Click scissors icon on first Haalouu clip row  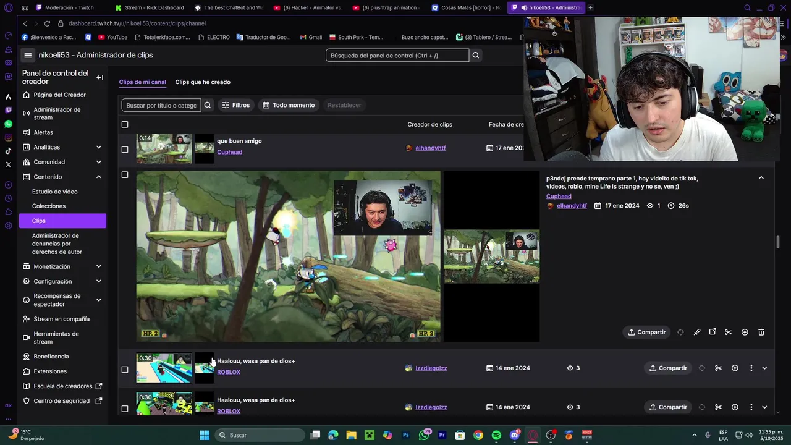(718, 368)
